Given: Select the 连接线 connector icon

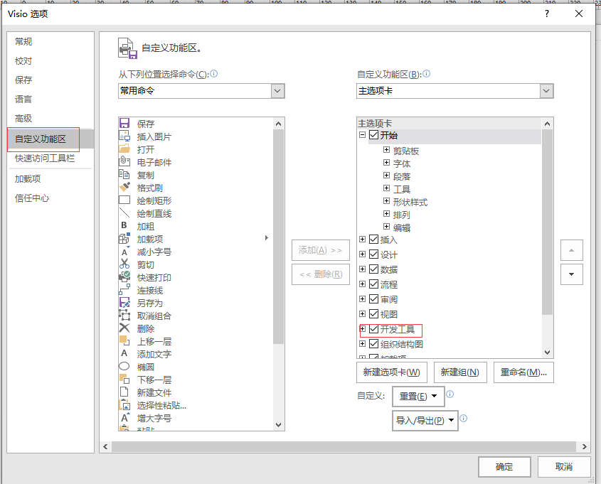Looking at the screenshot, I should [x=124, y=290].
